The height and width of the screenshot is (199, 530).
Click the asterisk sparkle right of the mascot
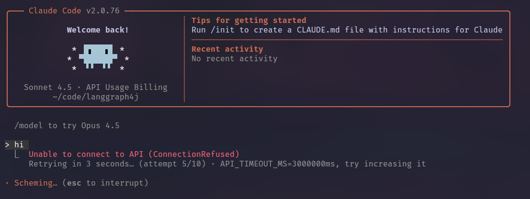point(127,59)
